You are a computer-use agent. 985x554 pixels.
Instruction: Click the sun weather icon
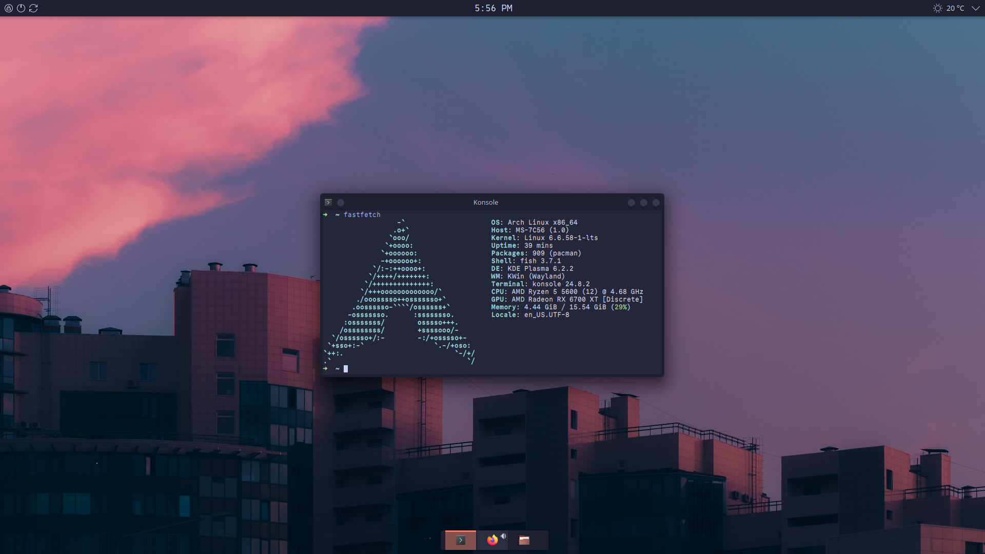tap(937, 8)
